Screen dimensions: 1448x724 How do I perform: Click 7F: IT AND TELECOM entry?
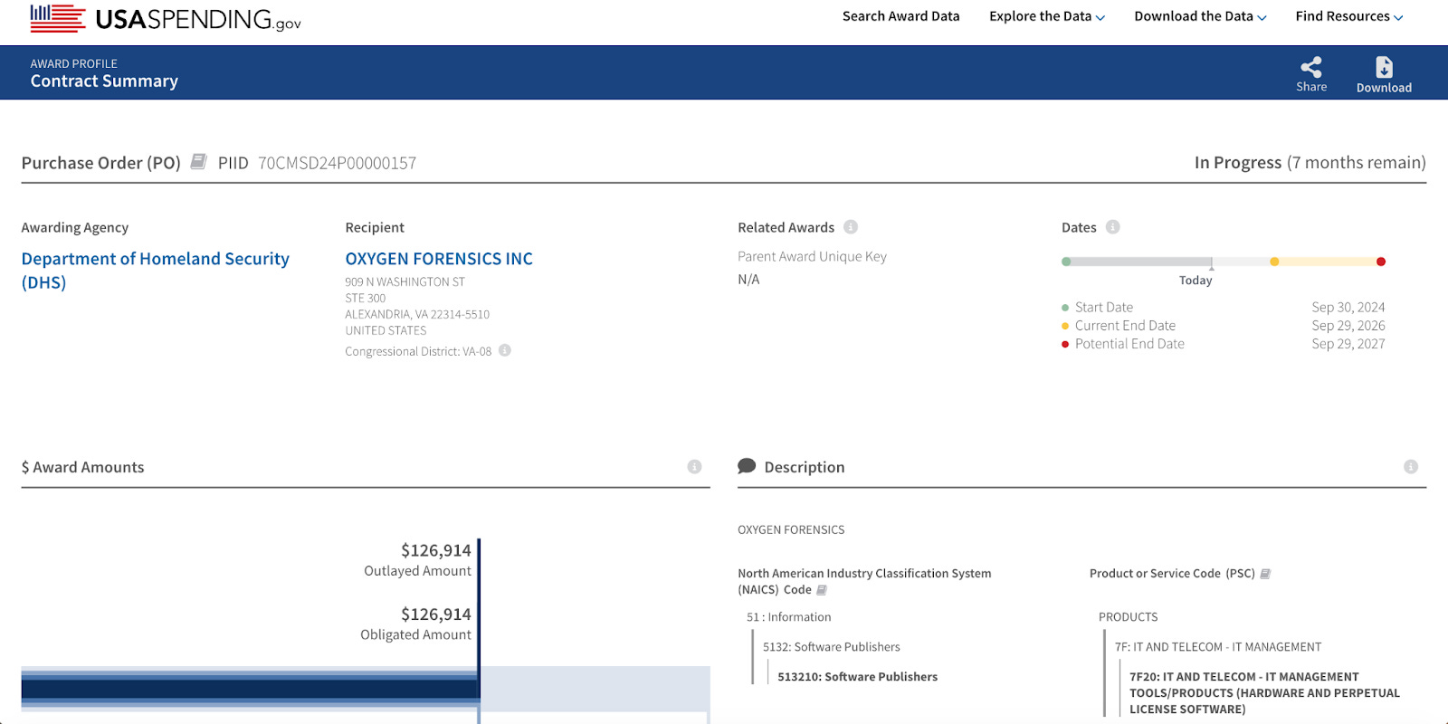coord(1218,647)
